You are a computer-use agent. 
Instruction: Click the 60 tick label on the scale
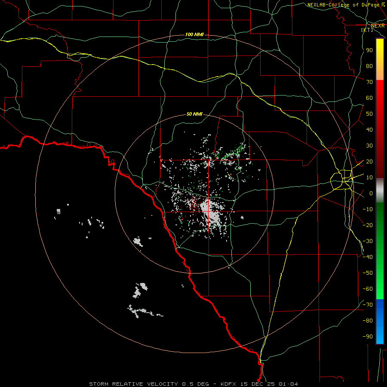point(369,98)
